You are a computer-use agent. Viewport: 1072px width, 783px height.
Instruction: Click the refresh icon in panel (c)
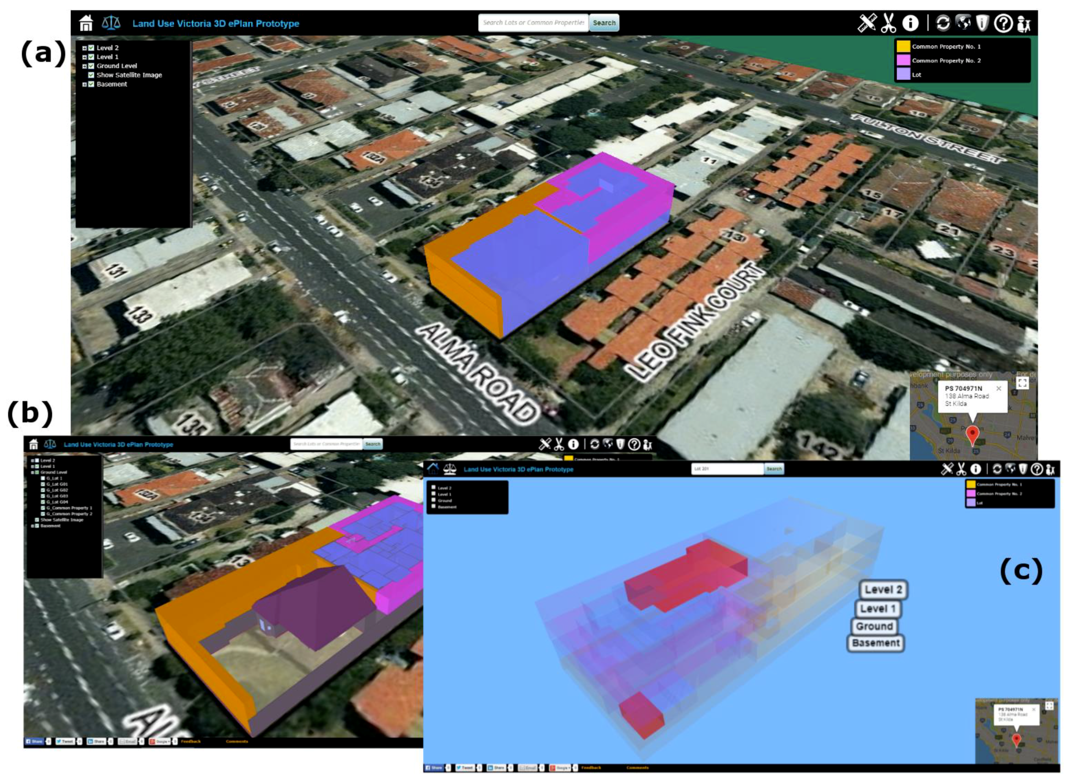click(997, 469)
